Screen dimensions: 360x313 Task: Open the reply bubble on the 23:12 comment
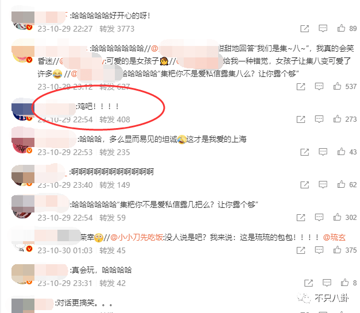[319, 87]
